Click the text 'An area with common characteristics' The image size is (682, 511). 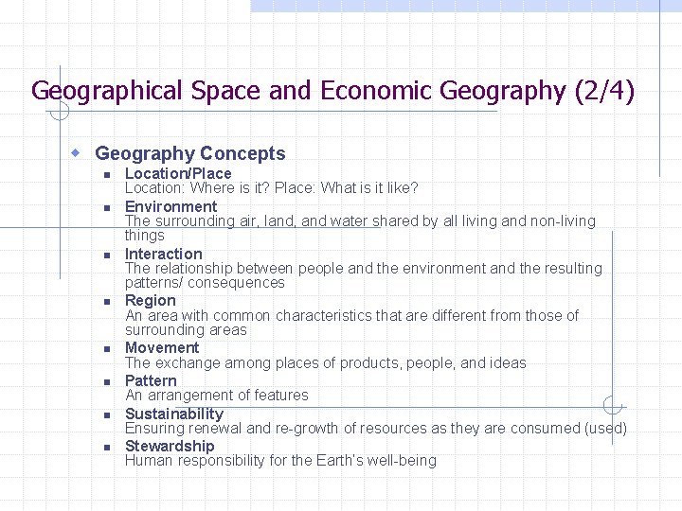point(248,315)
